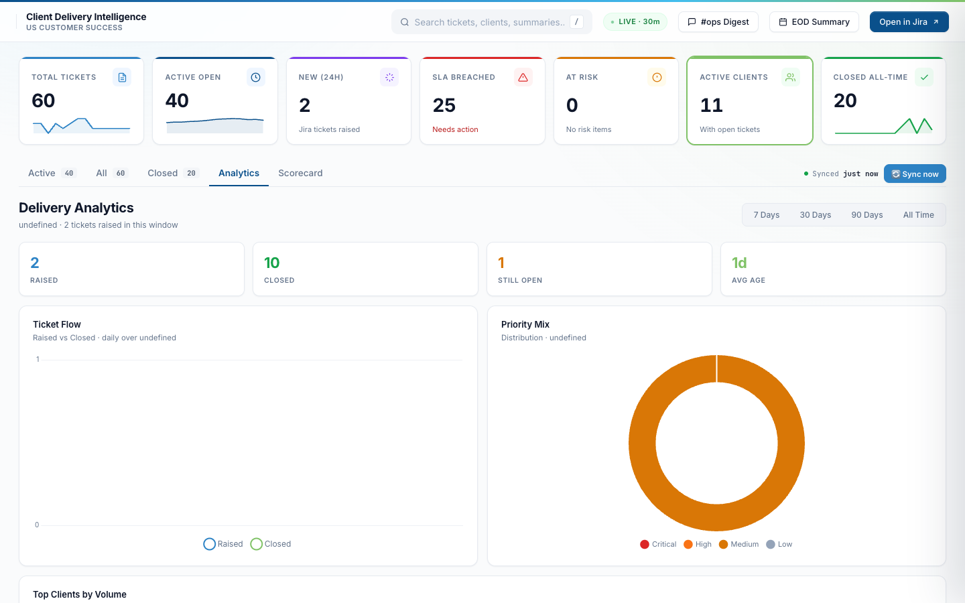The image size is (965, 603).
Task: Click the New (24h) sparkle icon
Action: pos(389,77)
